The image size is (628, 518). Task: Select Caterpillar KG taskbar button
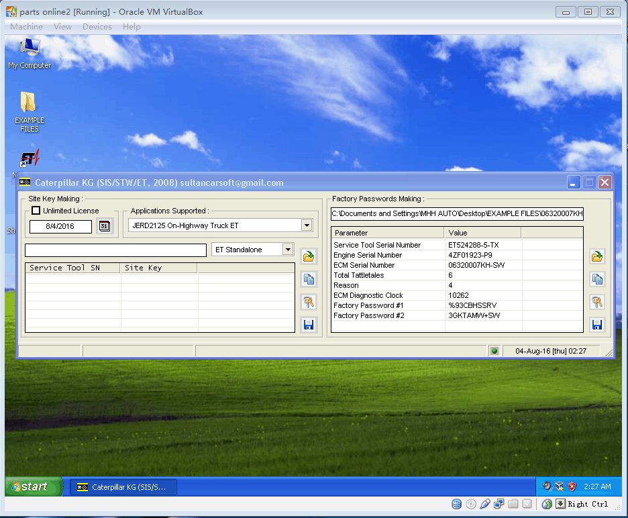click(x=123, y=487)
